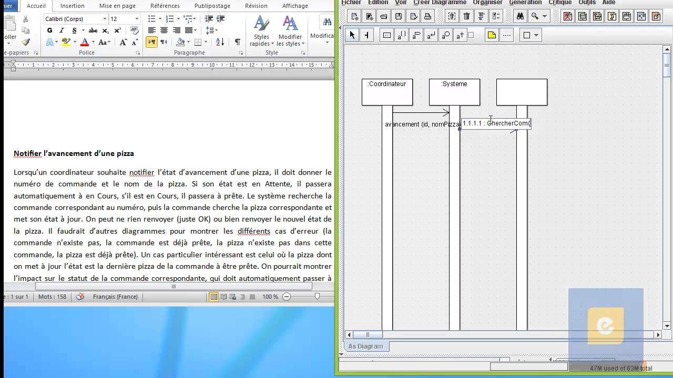Screen dimensions: 673x378
Task: Click new use case diagram icon
Action: (x=568, y=16)
